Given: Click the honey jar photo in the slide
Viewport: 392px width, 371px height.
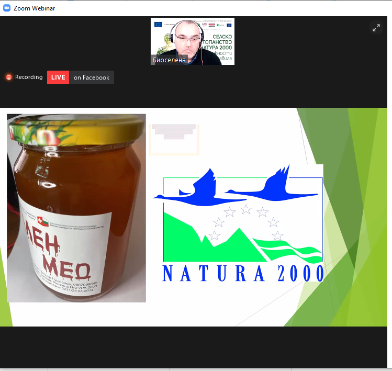Looking at the screenshot, I should (76, 208).
